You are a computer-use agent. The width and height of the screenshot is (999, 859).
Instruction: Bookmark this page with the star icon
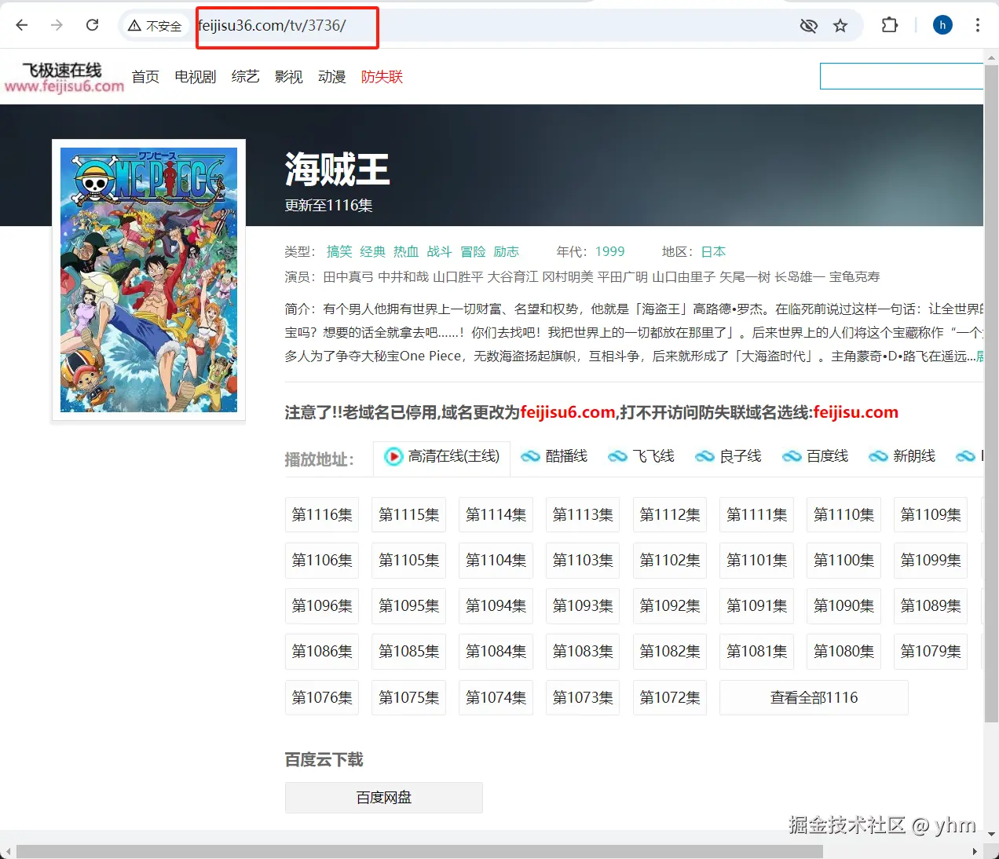tap(840, 26)
